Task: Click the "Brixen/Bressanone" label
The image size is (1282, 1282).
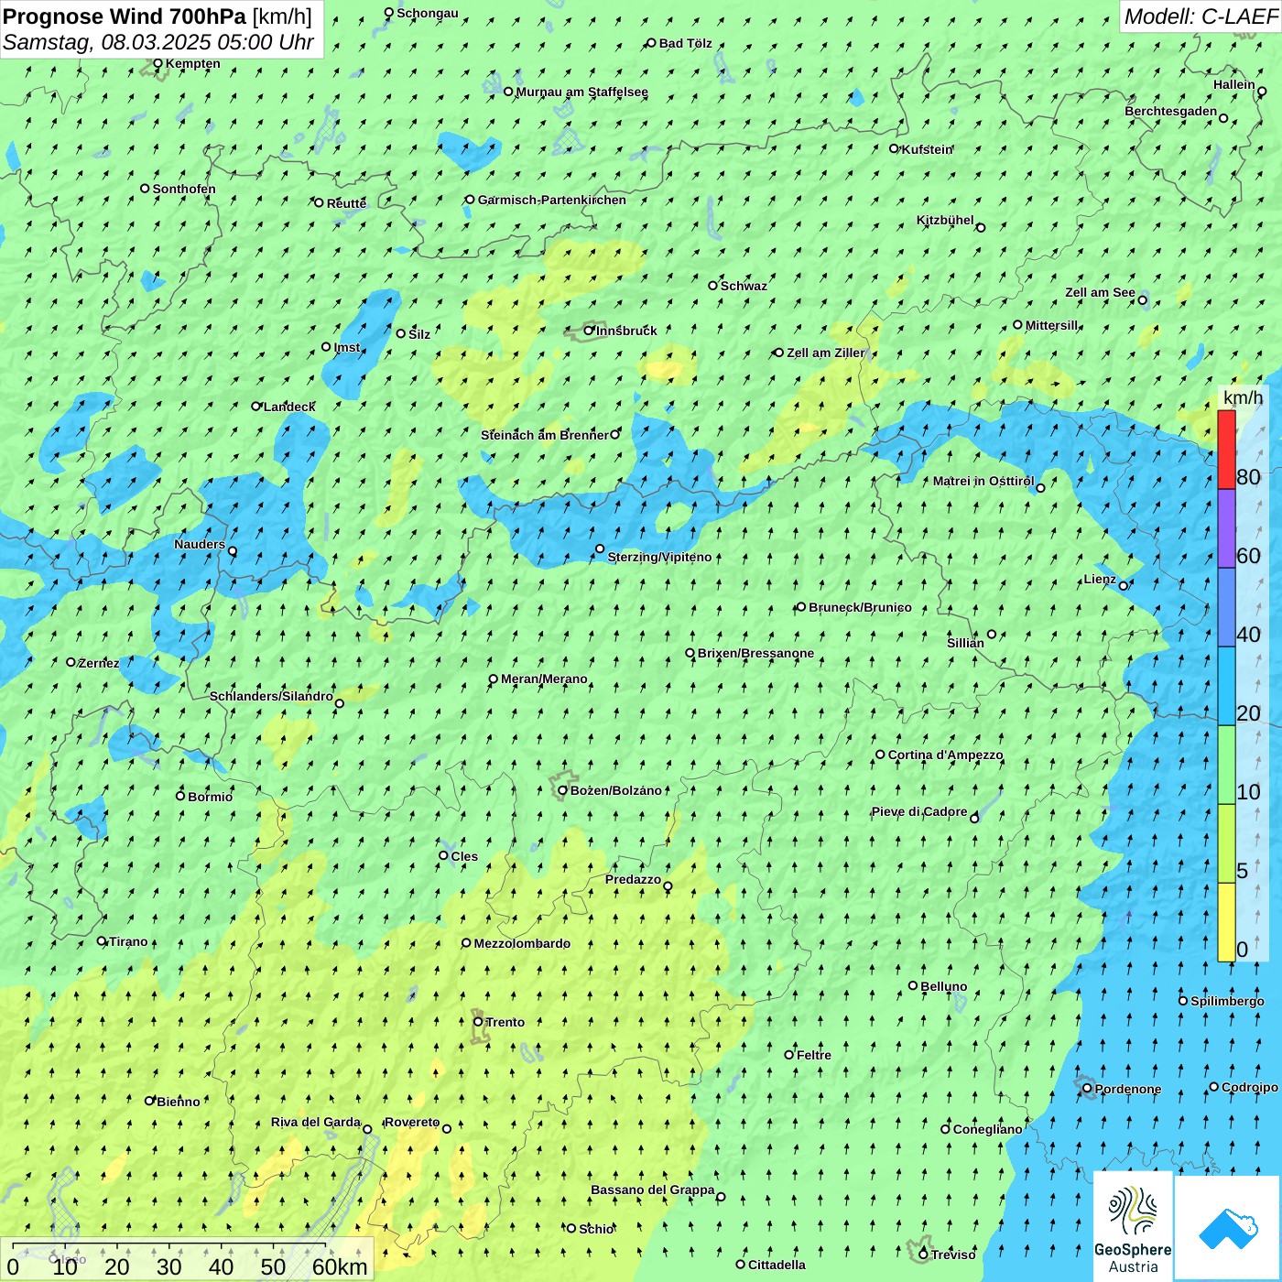Action: (x=755, y=653)
